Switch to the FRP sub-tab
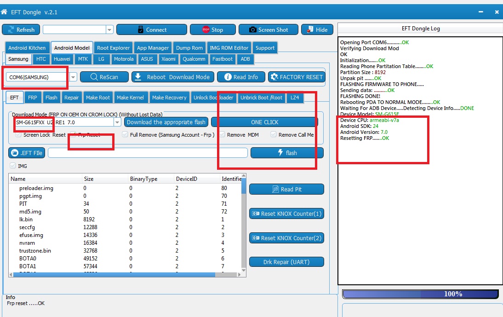503x317 pixels. (32, 98)
